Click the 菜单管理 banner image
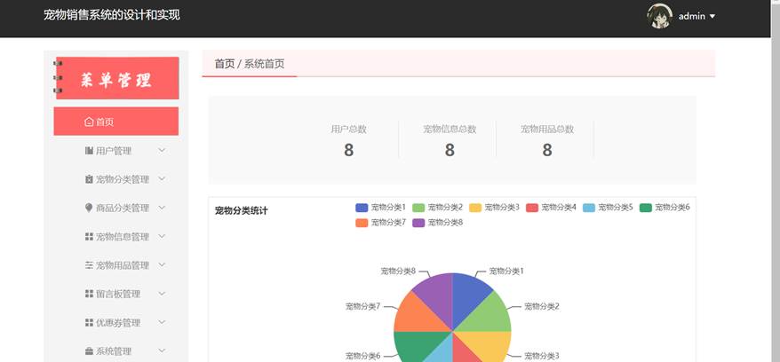Viewport: 780px width, 362px height. tap(116, 78)
